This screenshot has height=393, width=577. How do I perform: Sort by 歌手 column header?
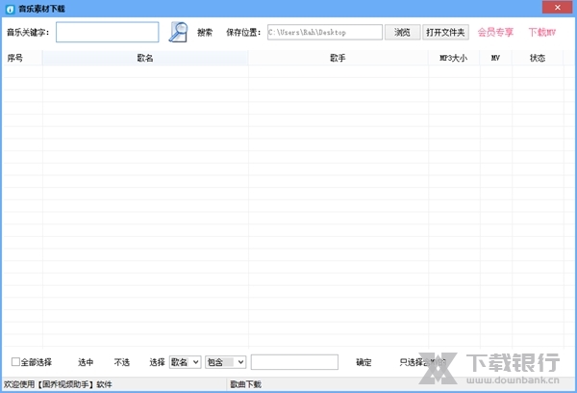339,58
